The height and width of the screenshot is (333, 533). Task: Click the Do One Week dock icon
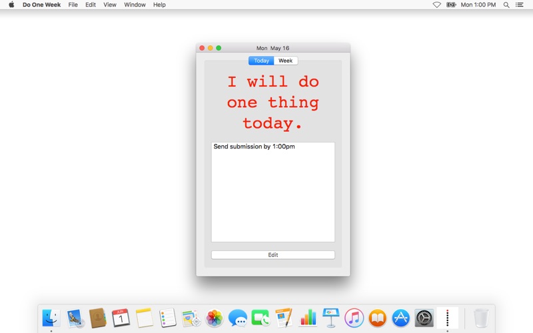[447, 318]
